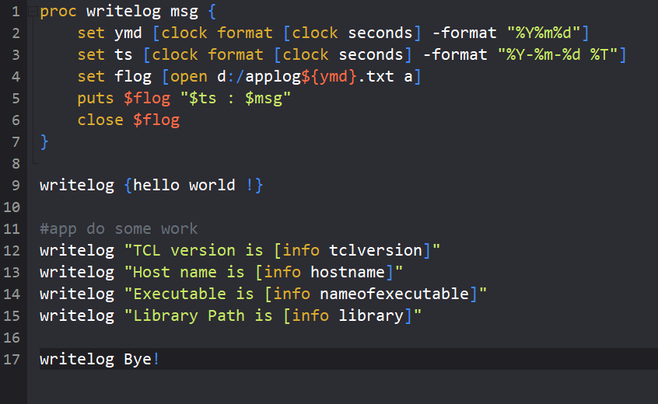This screenshot has height=404, width=658.
Task: Click line number 9 in the gutter
Action: pos(16,185)
